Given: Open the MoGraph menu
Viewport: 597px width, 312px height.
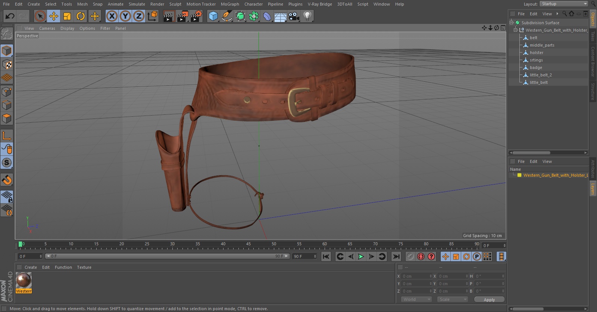Looking at the screenshot, I should tap(229, 4).
